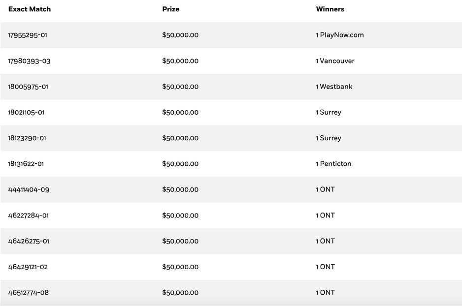Click the prize amount for ticket 17955295-01
Image resolution: width=462 pixels, height=306 pixels.
(x=180, y=35)
